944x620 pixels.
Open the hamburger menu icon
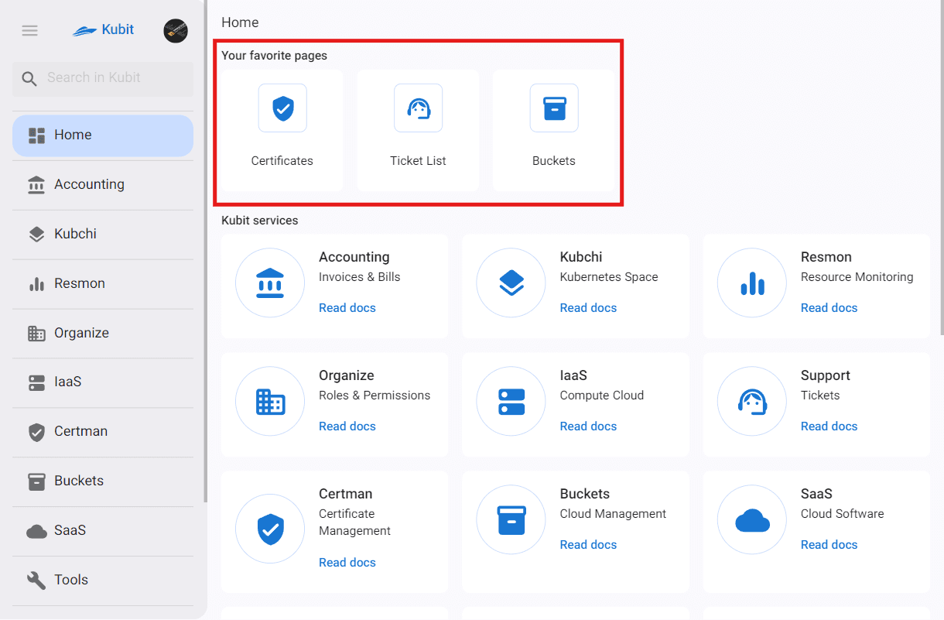pos(29,31)
